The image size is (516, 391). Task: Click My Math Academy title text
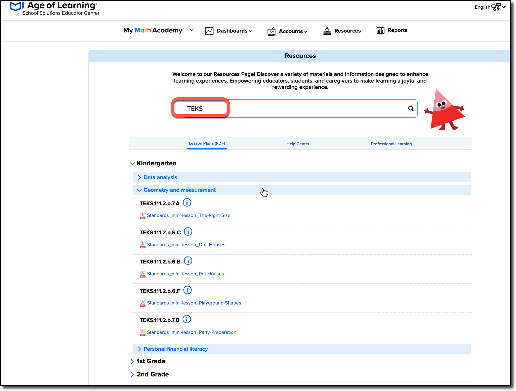(x=153, y=30)
